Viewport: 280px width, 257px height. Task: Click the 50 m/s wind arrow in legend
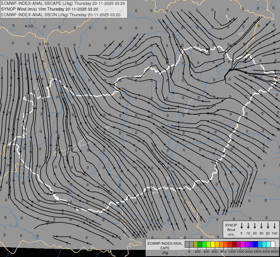coord(268,226)
